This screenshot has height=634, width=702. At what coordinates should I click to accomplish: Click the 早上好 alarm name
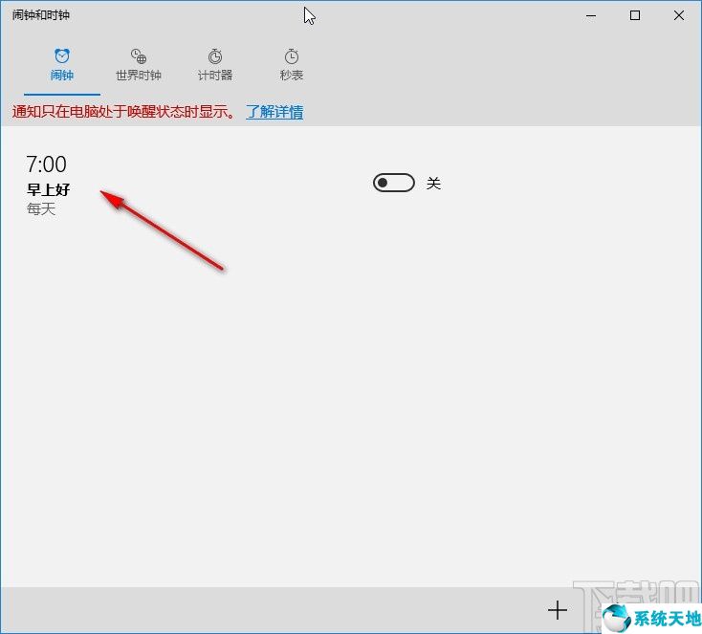49,189
